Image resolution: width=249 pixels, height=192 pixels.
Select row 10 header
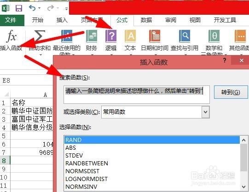pos(5,177)
